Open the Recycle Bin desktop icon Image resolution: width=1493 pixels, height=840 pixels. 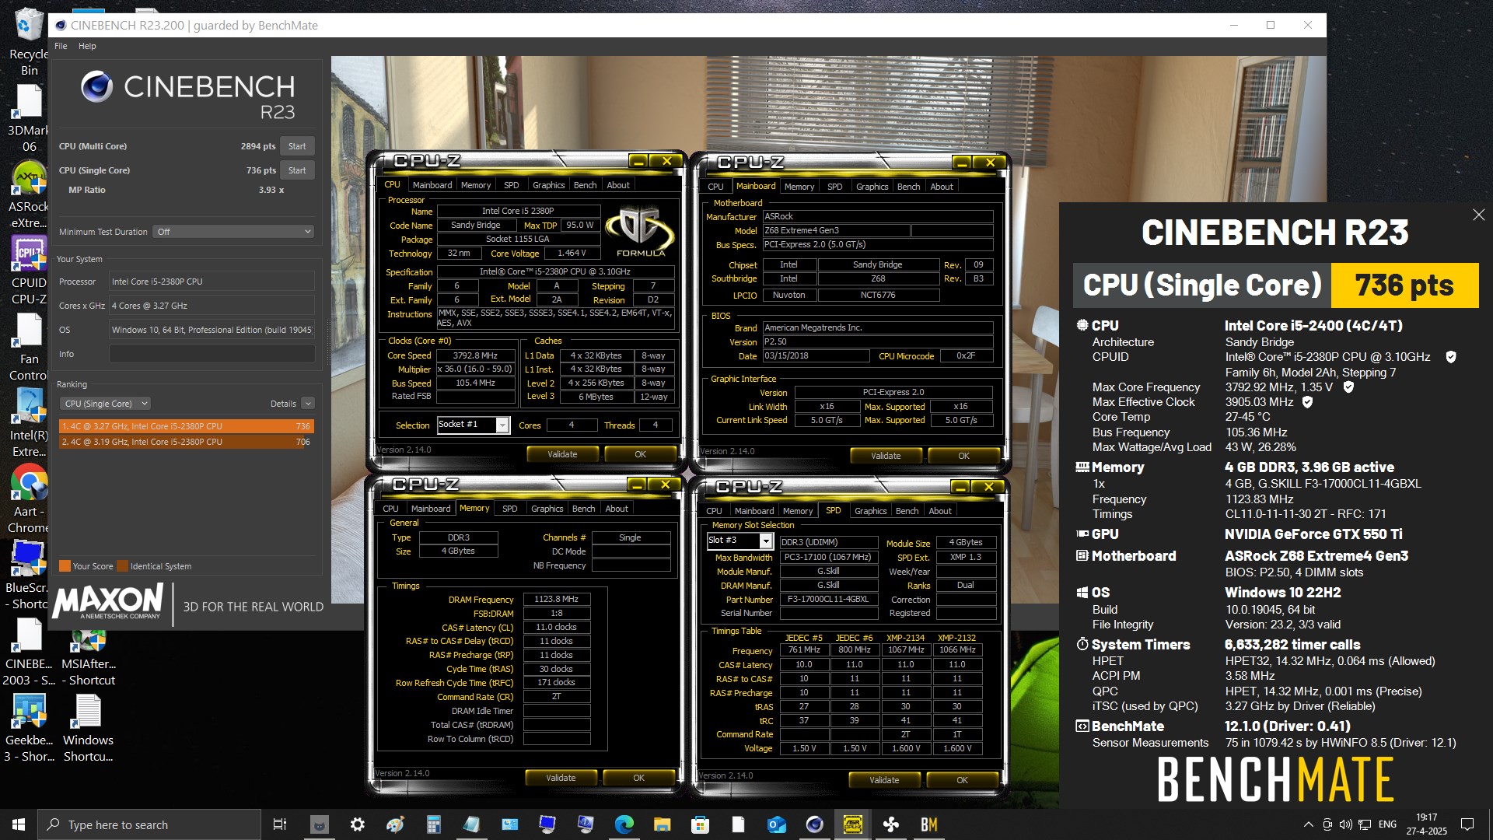click(29, 40)
